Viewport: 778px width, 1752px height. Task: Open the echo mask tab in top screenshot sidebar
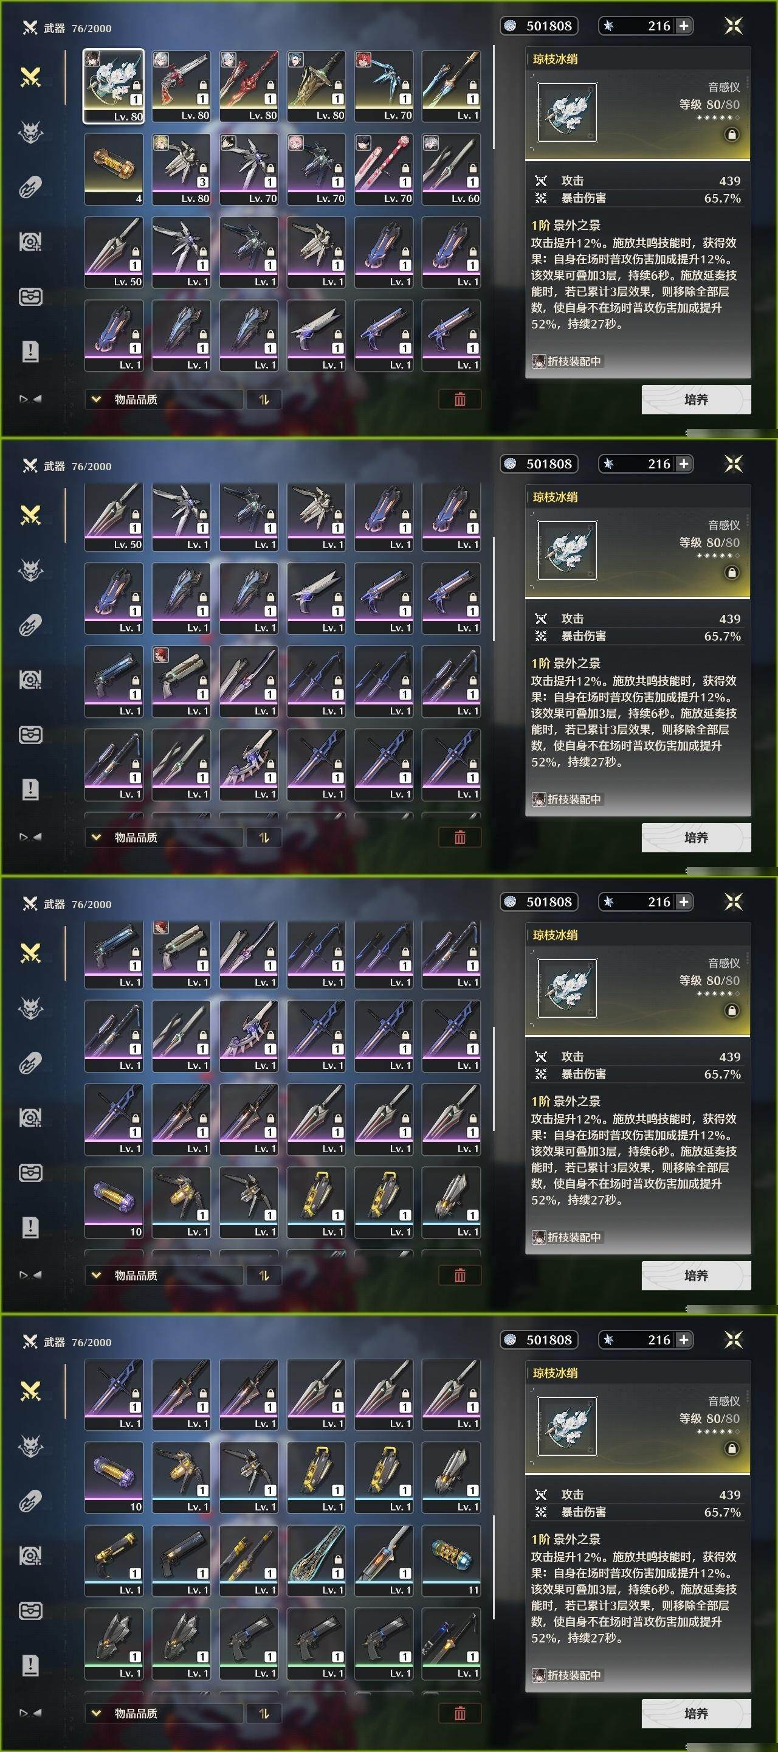pos(30,132)
